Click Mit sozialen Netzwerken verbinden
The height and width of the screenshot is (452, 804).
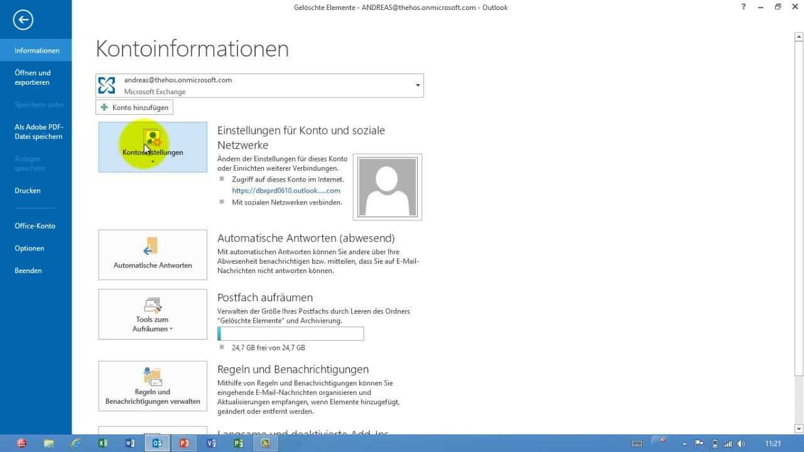click(x=287, y=202)
